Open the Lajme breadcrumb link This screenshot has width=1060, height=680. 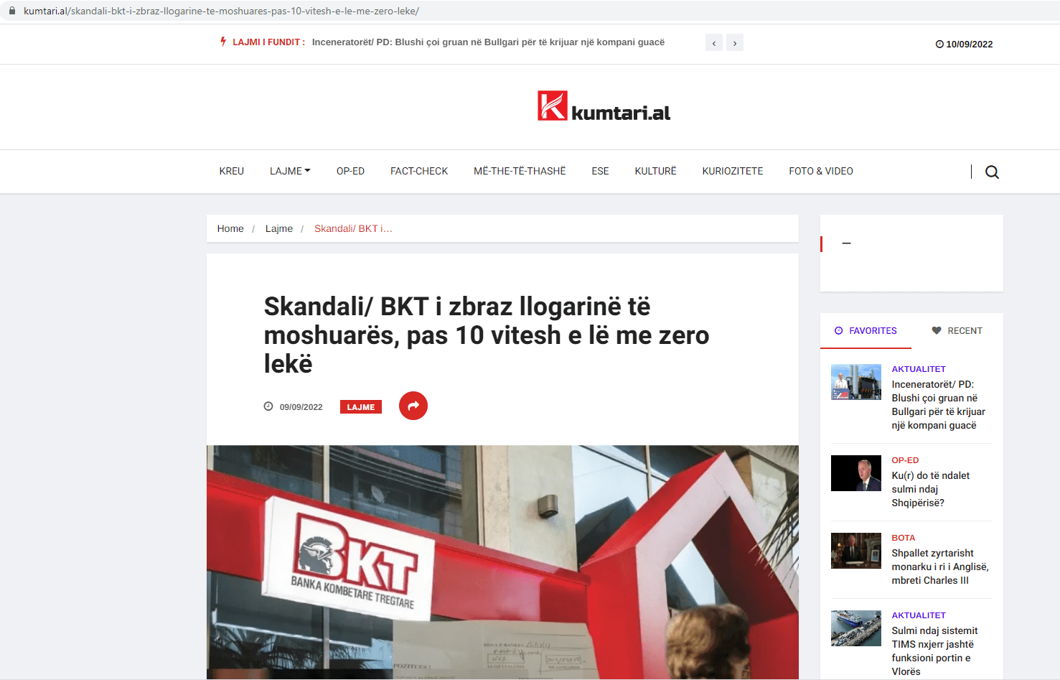click(x=279, y=228)
